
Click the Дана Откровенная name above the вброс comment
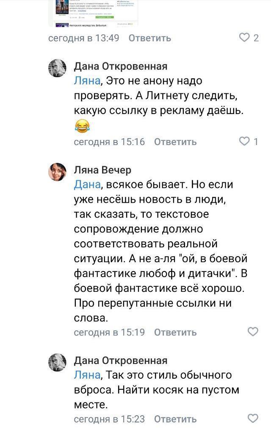(x=121, y=361)
